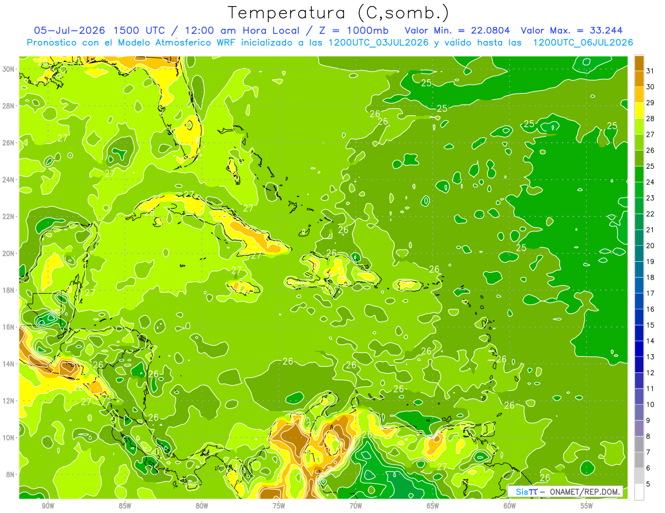
Task: Click latitude axis label 16N
Action: pos(9,327)
